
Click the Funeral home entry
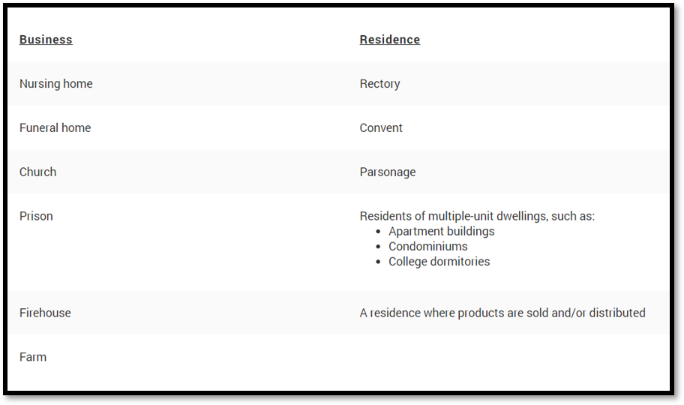pos(55,127)
